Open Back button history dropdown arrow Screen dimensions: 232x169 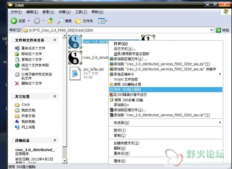(29, 21)
